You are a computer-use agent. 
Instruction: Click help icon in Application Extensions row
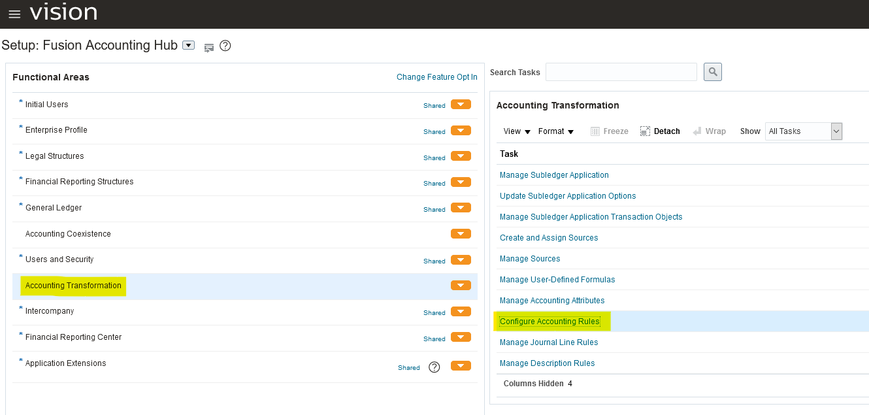(x=434, y=367)
